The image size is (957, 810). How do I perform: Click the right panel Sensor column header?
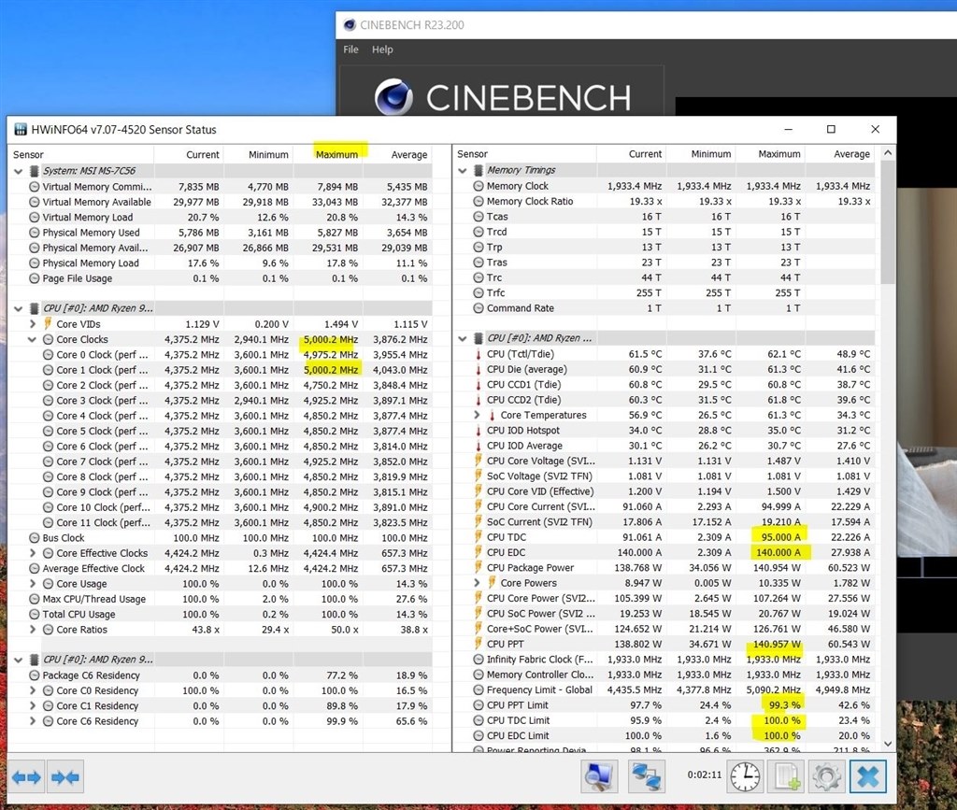[x=524, y=154]
